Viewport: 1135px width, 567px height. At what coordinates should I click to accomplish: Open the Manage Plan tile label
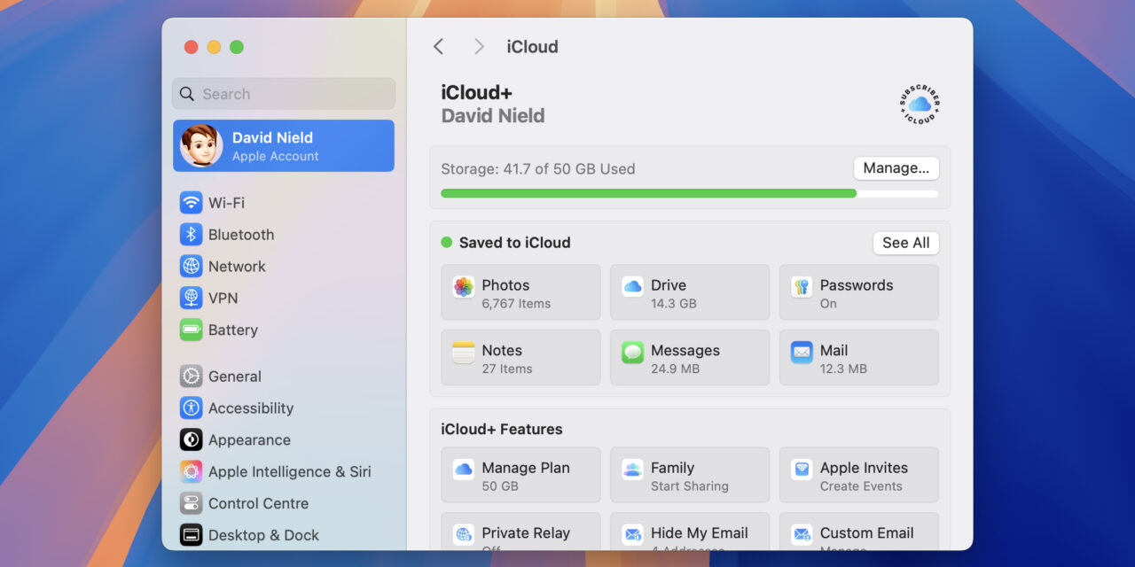tap(526, 468)
